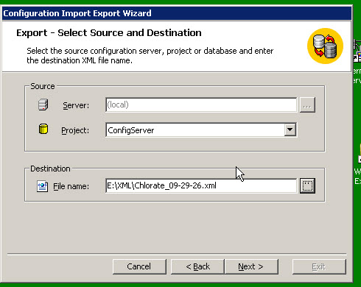Click the server browse ellipsis button
361x287 pixels.
(307, 105)
